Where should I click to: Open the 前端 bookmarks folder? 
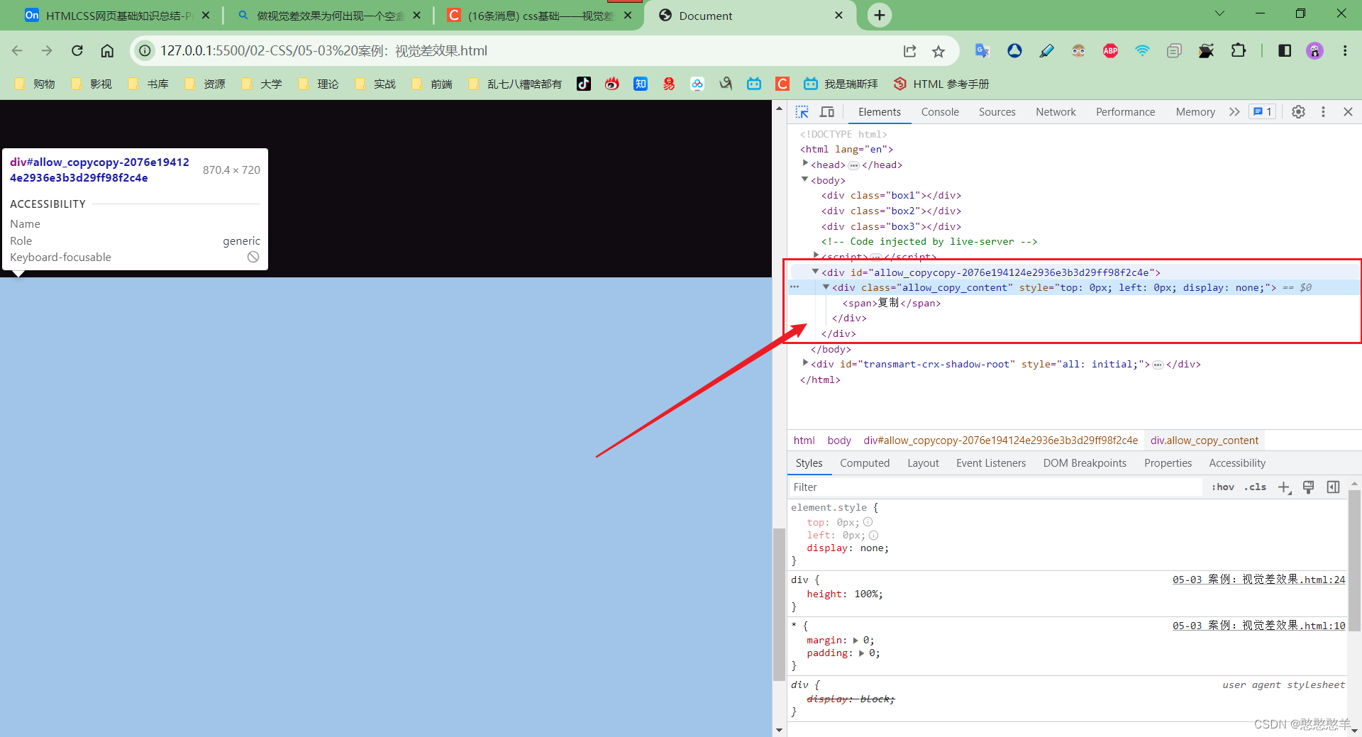432,84
